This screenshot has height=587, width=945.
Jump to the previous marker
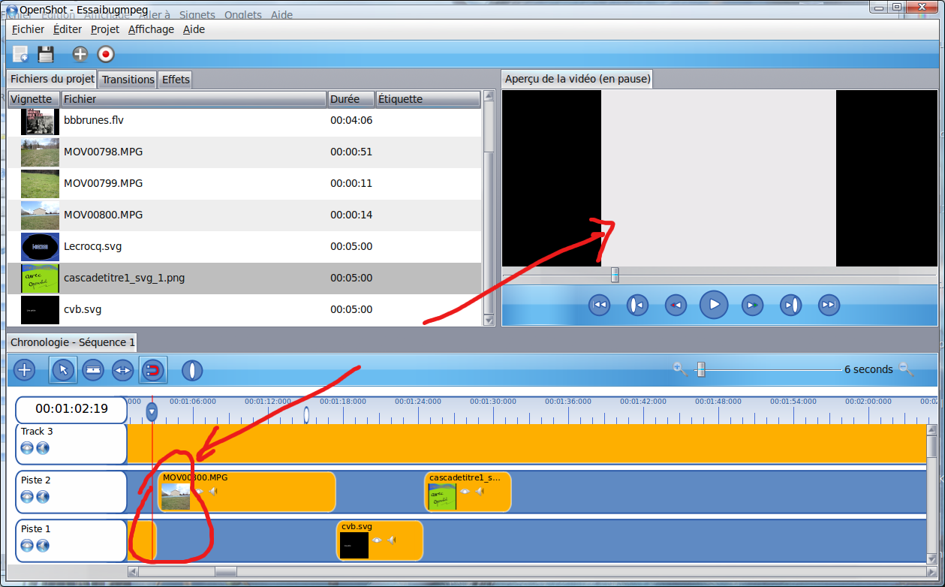coord(637,305)
